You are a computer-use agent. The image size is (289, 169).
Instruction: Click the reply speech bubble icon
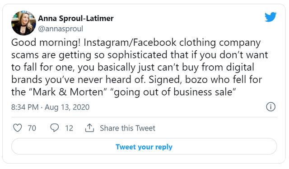pyautogui.click(x=55, y=128)
